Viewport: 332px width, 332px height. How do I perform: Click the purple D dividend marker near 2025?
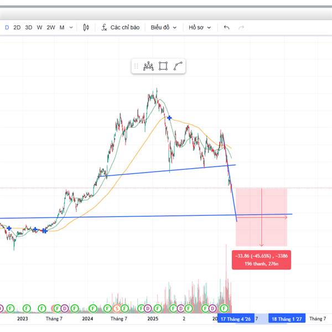click(148, 309)
